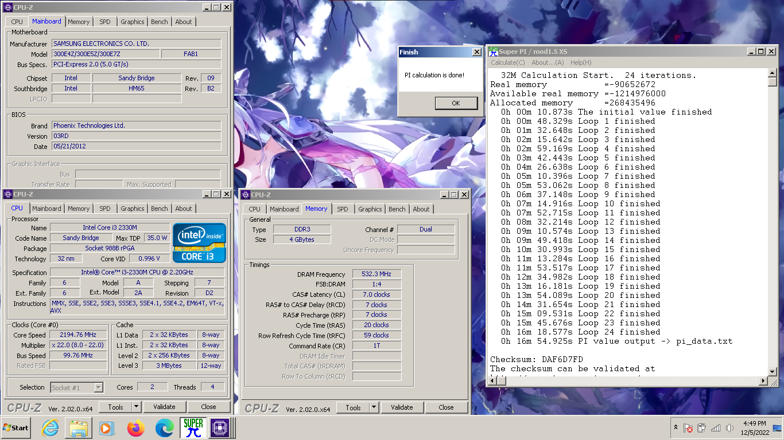The image size is (784, 440).
Task: Switch to CPU-Z taskbar button
Action: (219, 428)
